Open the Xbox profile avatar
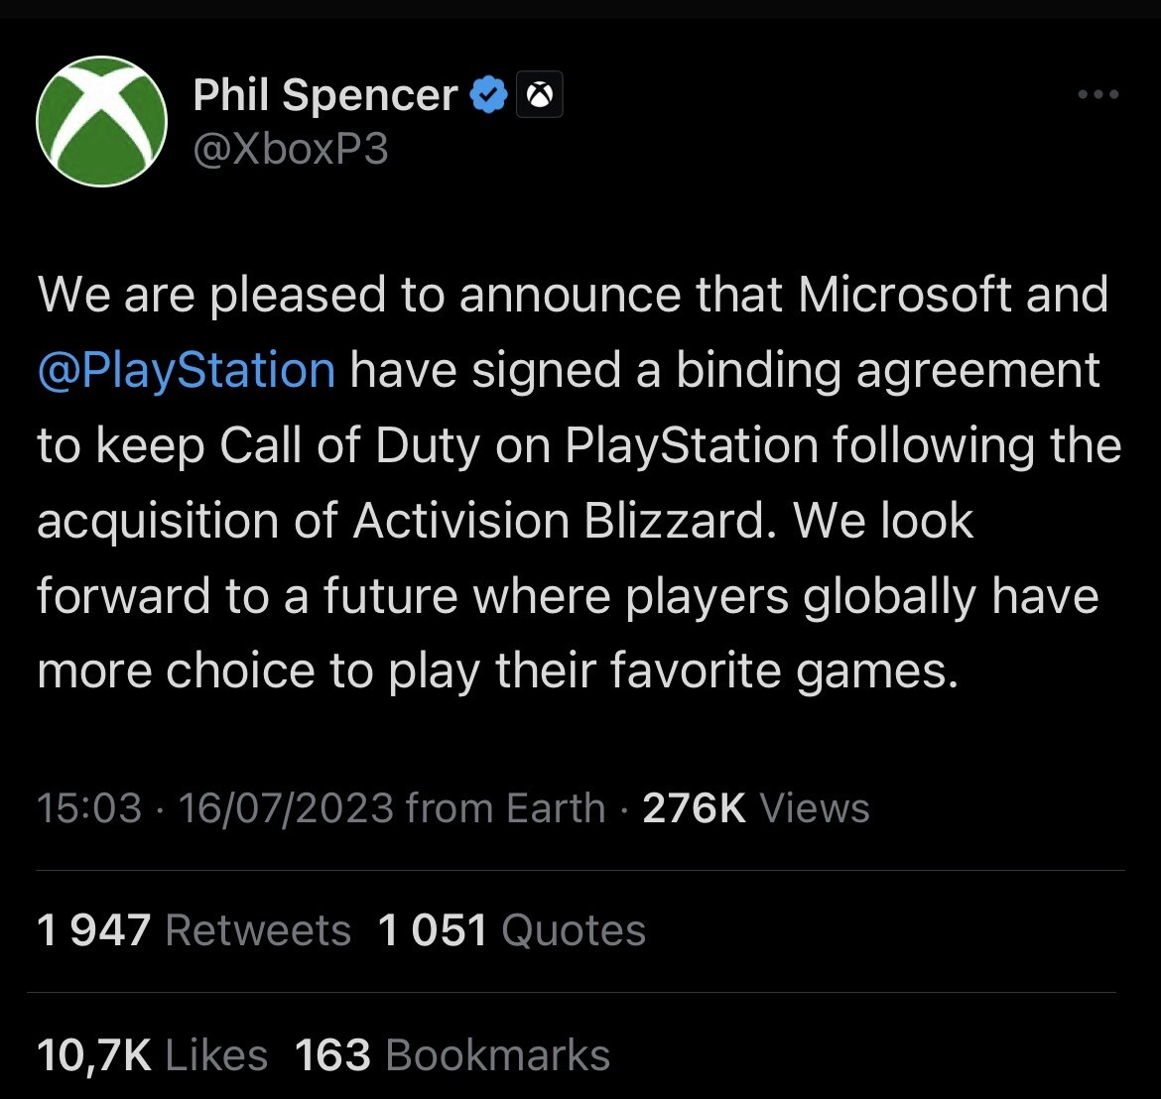Screen dimensions: 1161x1099 tap(101, 121)
